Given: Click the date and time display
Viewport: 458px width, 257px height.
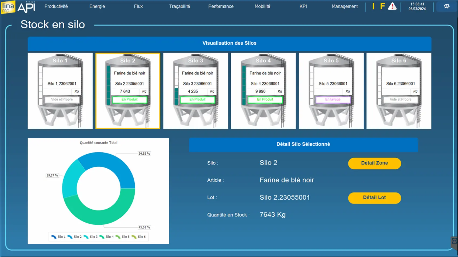Looking at the screenshot, I should click(417, 6).
